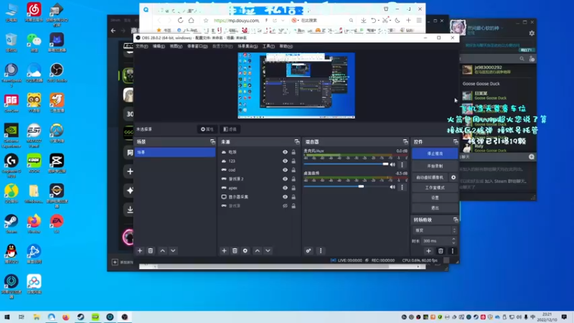Move scene down in Scenes dock
574x323 pixels.
pyautogui.click(x=173, y=251)
